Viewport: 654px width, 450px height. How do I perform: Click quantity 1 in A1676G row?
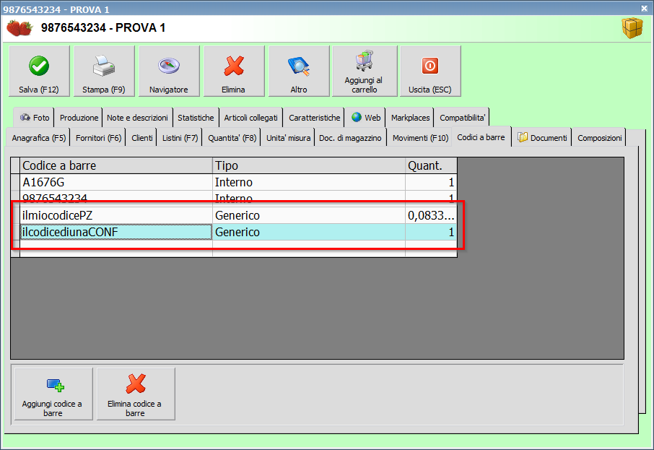tap(431, 183)
